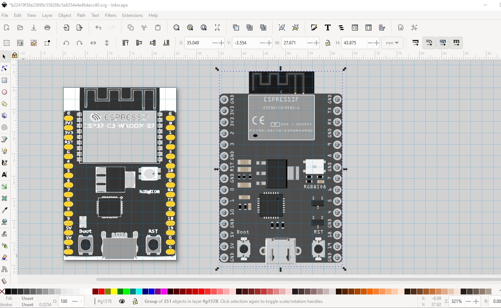Toggle move patterns with objects

coord(456,43)
